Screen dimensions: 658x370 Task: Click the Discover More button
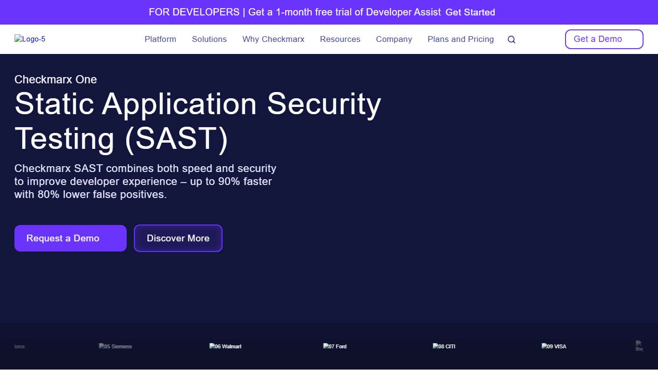[178, 238]
